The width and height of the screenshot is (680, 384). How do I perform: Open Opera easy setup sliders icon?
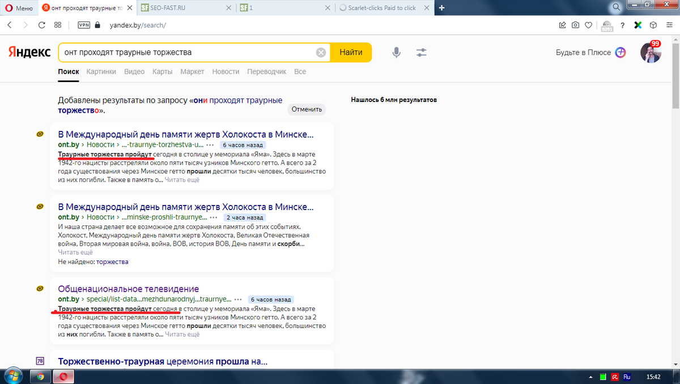[669, 25]
